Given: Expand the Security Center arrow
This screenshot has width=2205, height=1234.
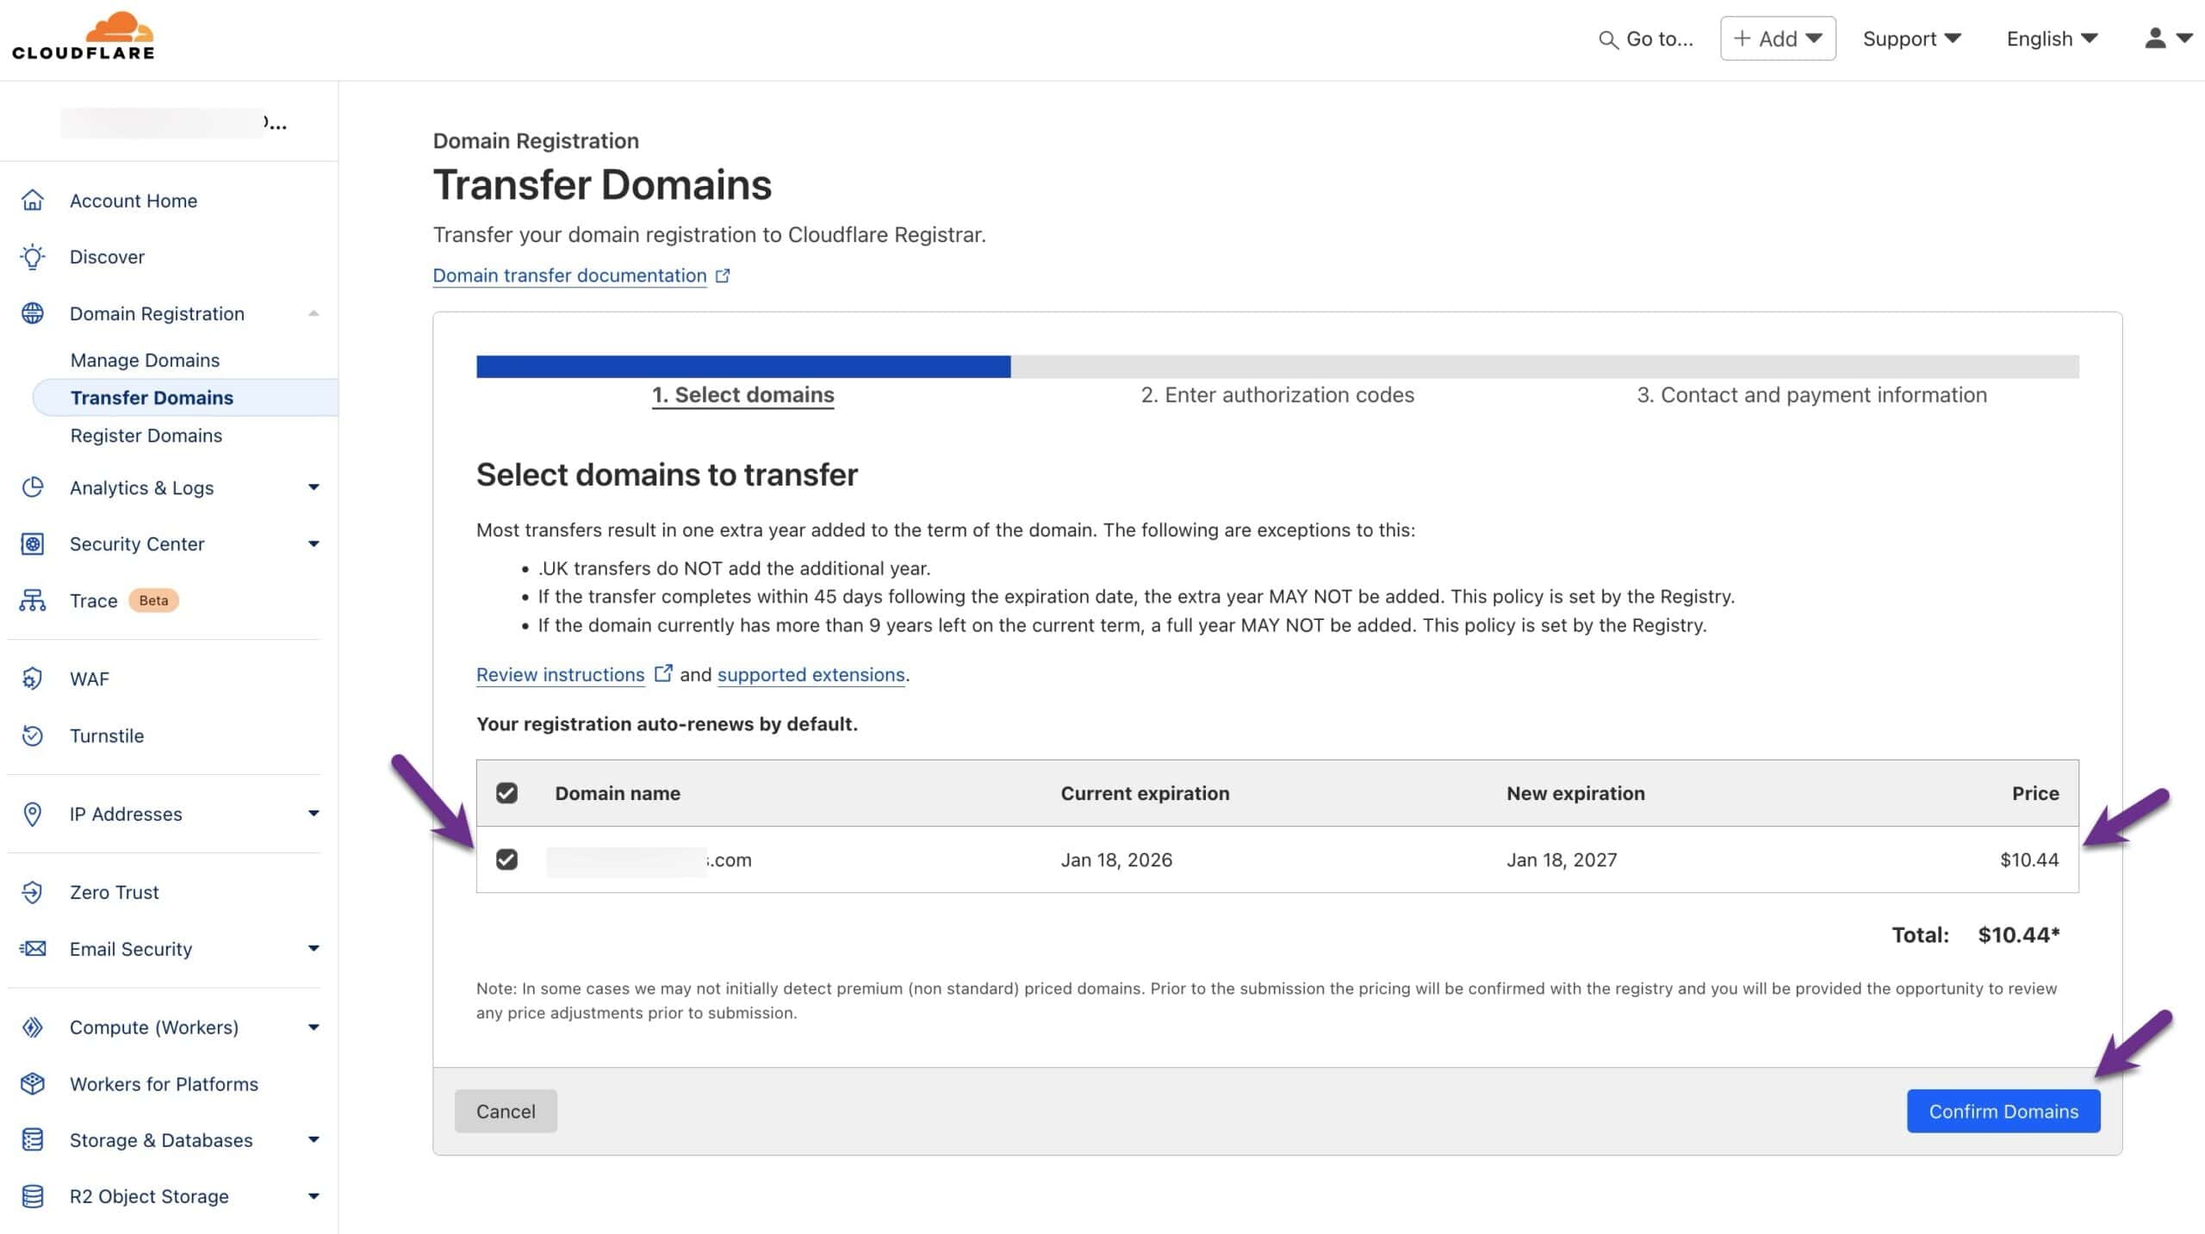Looking at the screenshot, I should 314,544.
